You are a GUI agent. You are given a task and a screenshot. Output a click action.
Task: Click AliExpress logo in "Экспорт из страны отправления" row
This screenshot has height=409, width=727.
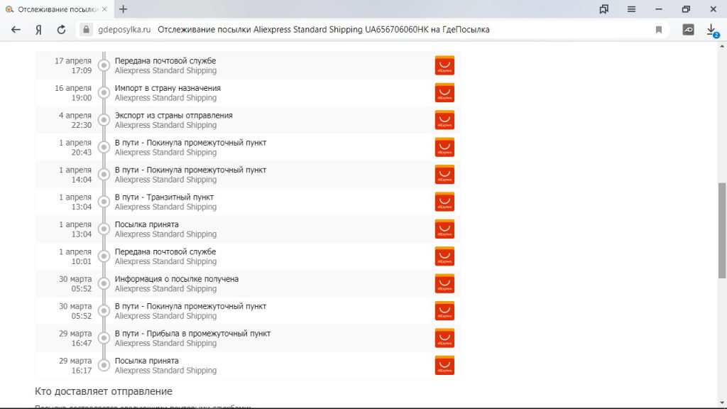pyautogui.click(x=444, y=120)
